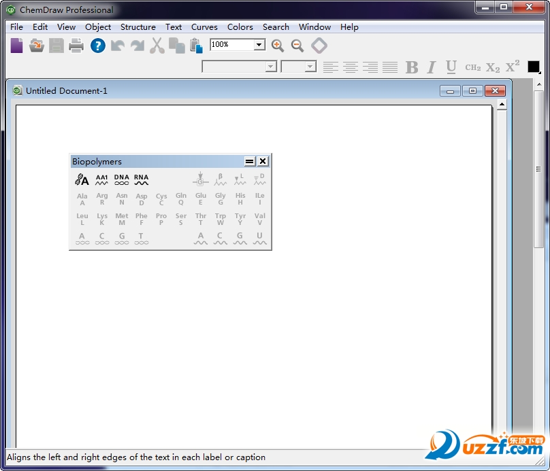Click the Save disk icon
Image resolution: width=550 pixels, height=471 pixels.
point(56,46)
